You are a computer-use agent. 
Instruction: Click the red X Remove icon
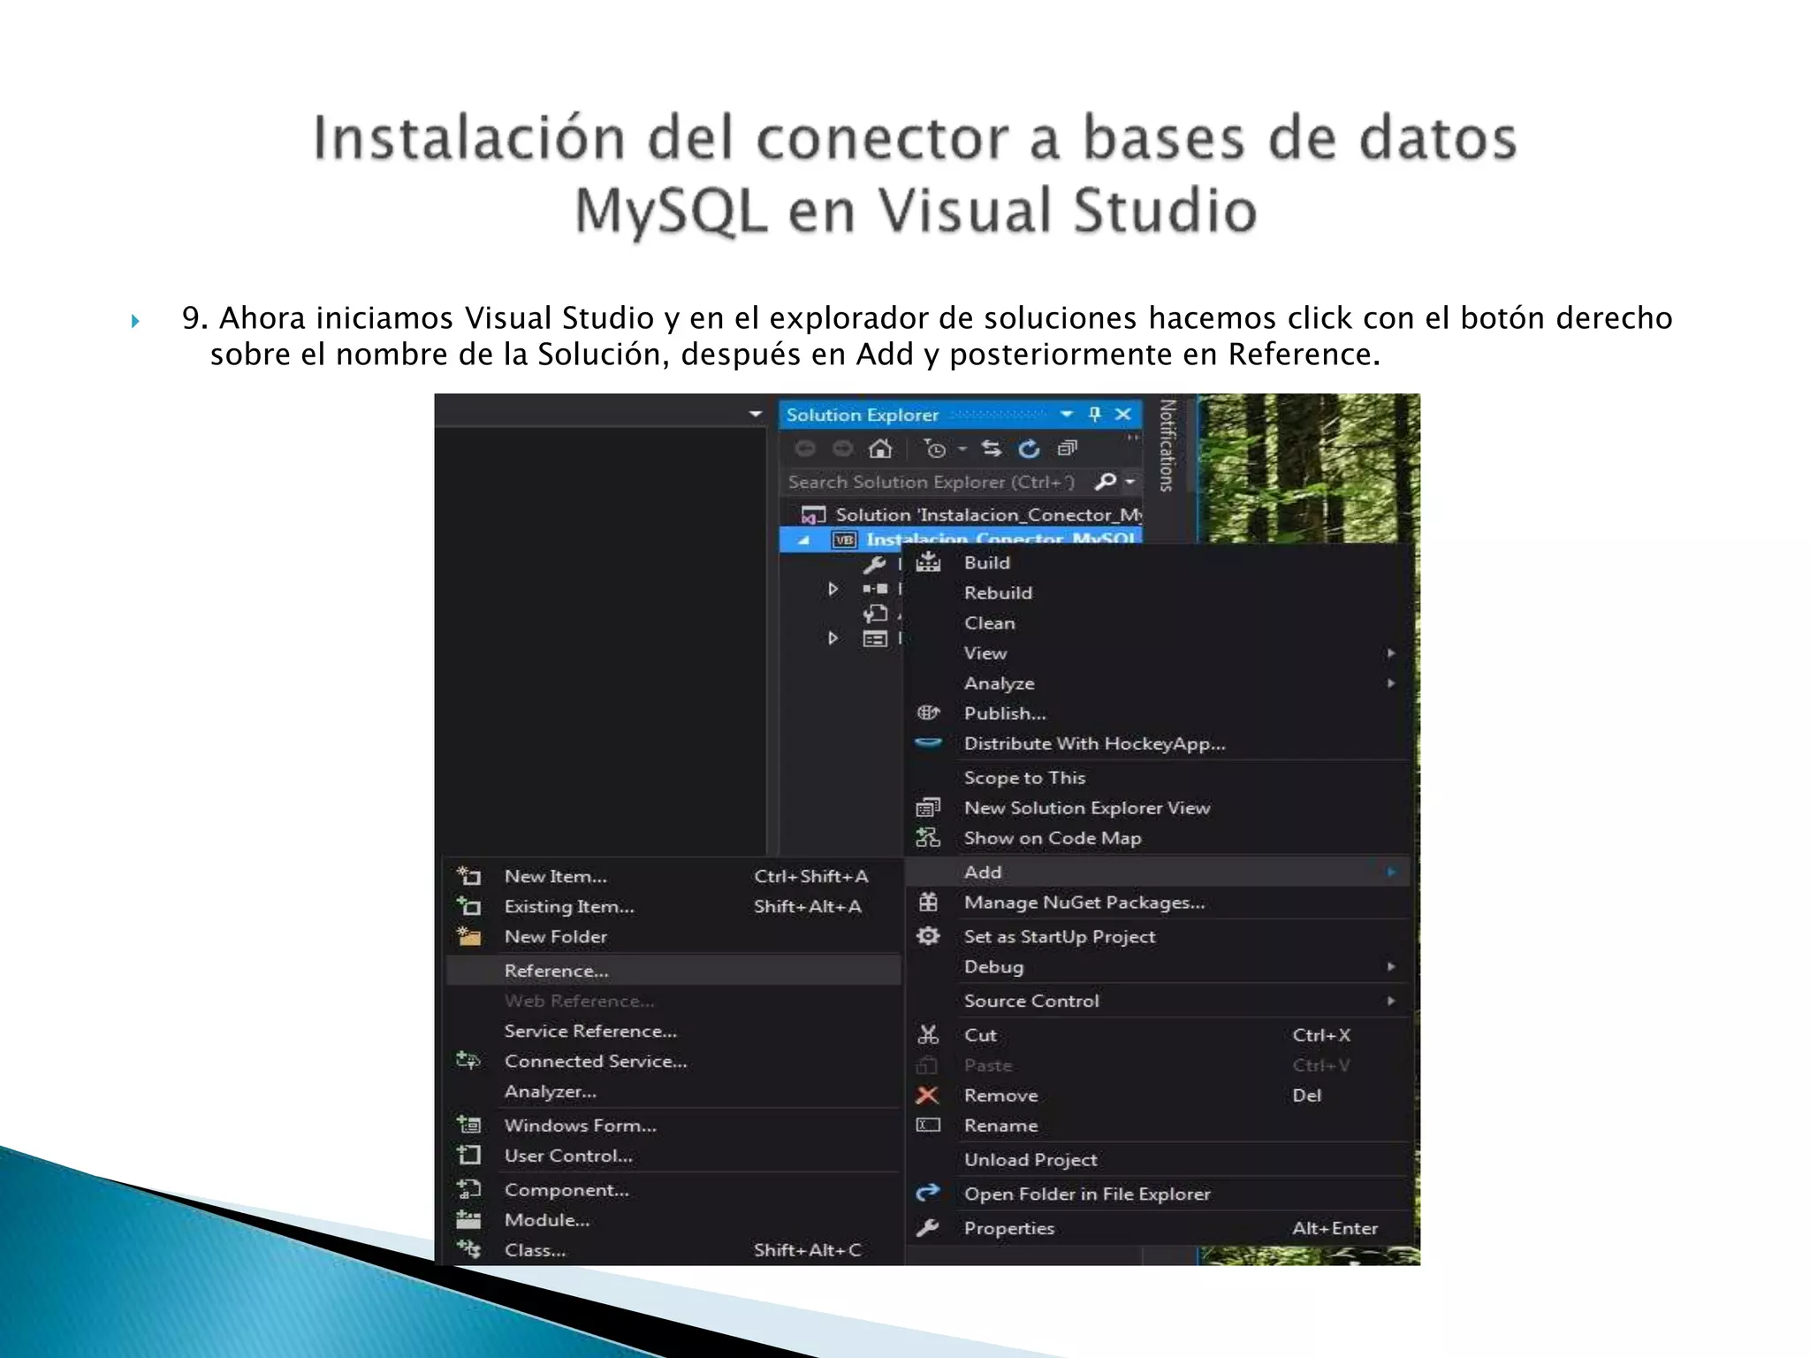coord(927,1095)
